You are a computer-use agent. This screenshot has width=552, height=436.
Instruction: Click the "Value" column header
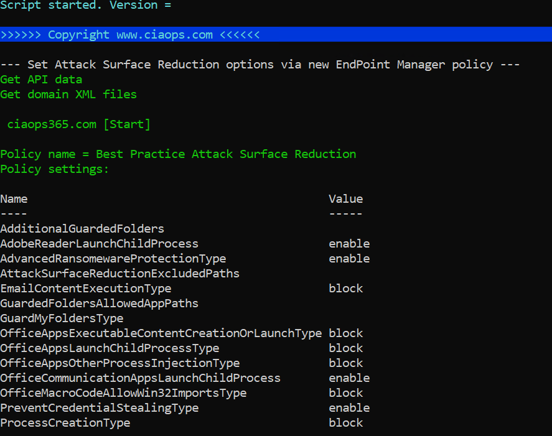coord(345,199)
